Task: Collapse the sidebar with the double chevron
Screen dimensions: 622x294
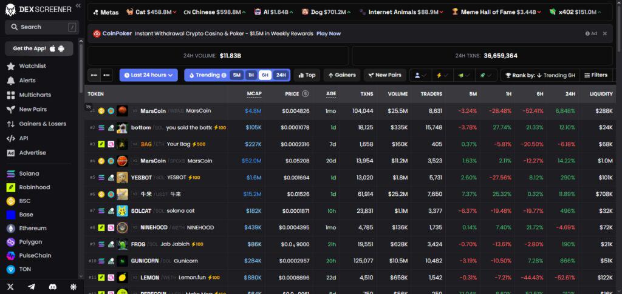Action: point(78,5)
